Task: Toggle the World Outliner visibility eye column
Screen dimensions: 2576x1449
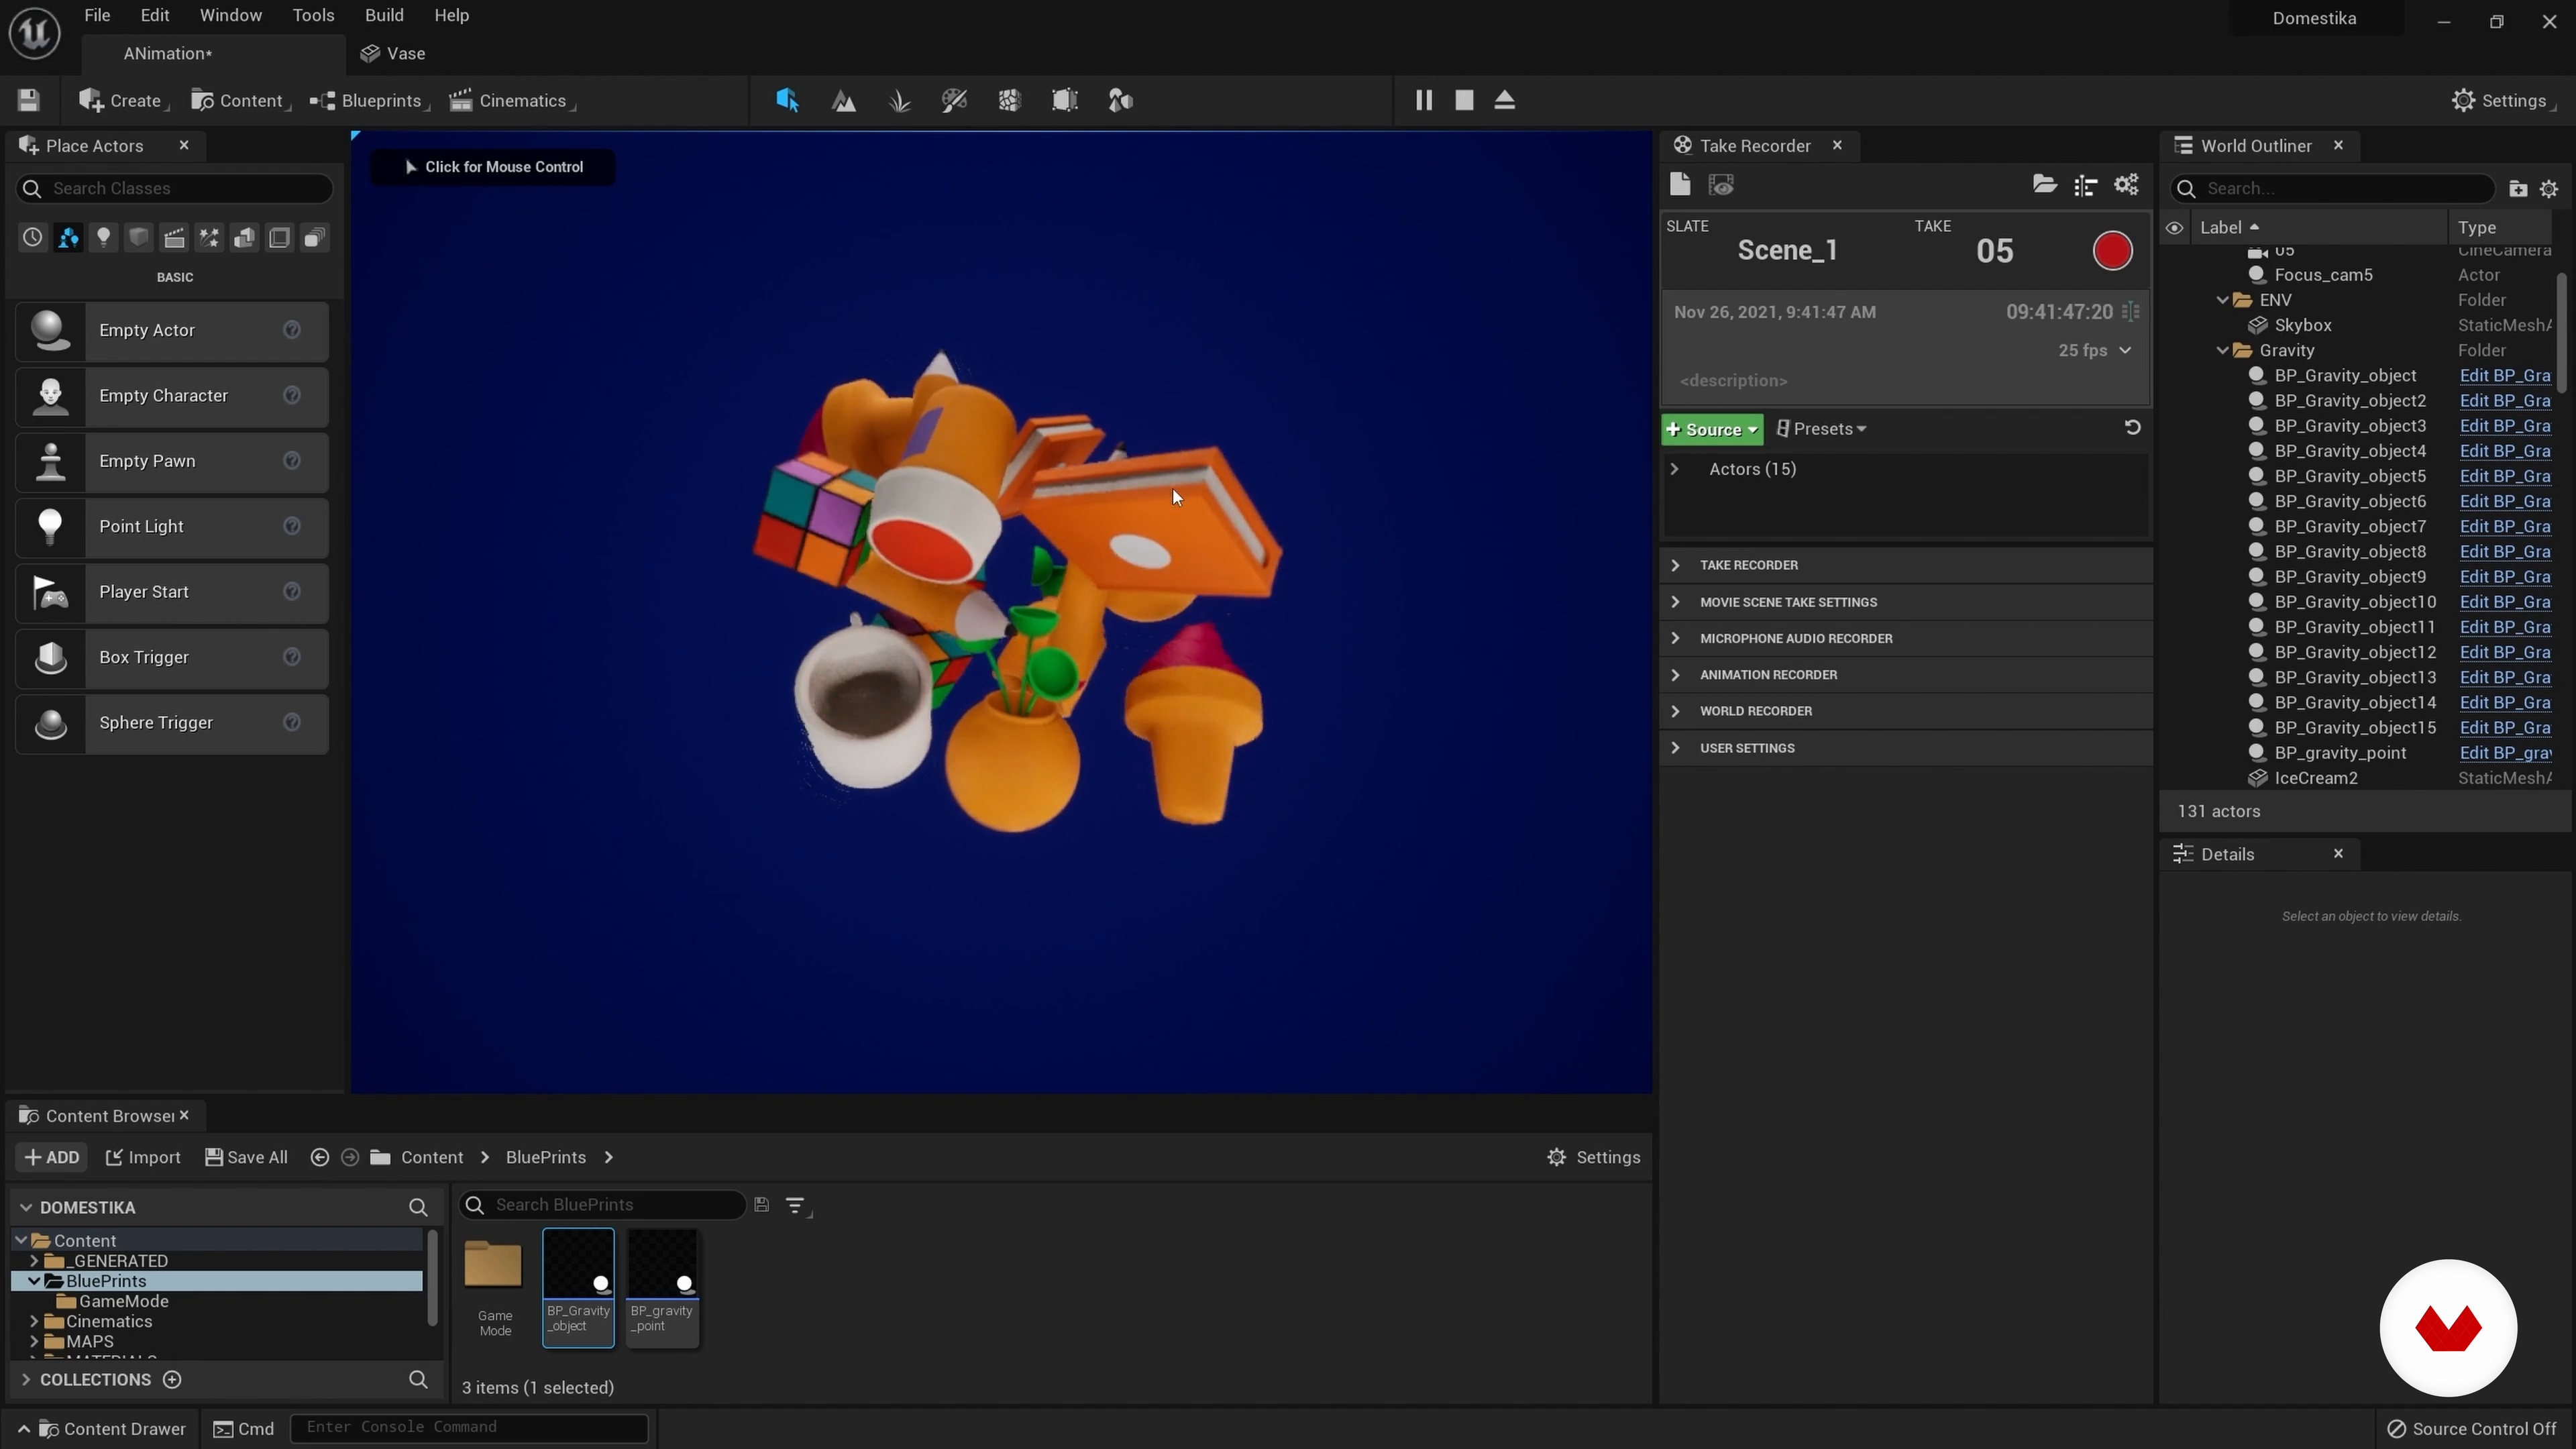Action: tap(2174, 228)
